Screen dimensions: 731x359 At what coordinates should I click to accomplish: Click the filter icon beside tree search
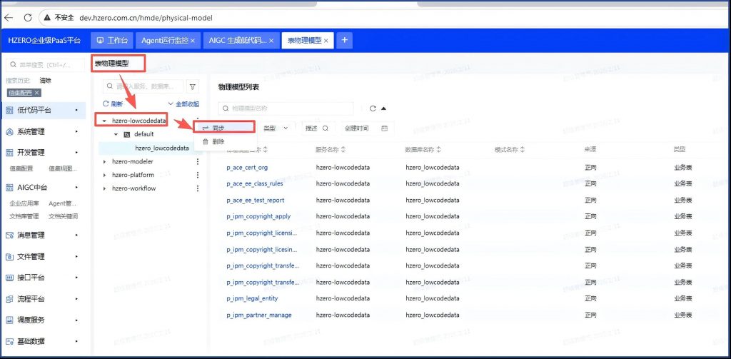click(x=193, y=86)
